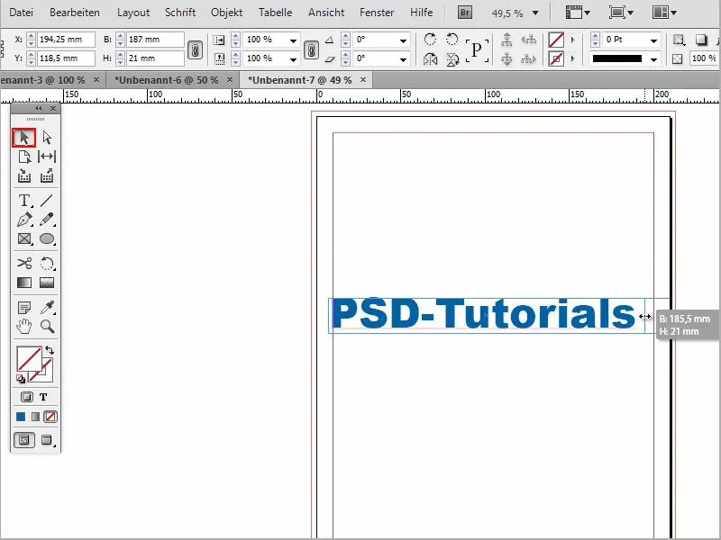
Task: Select the Direct Selection tool (white arrow)
Action: [47, 138]
